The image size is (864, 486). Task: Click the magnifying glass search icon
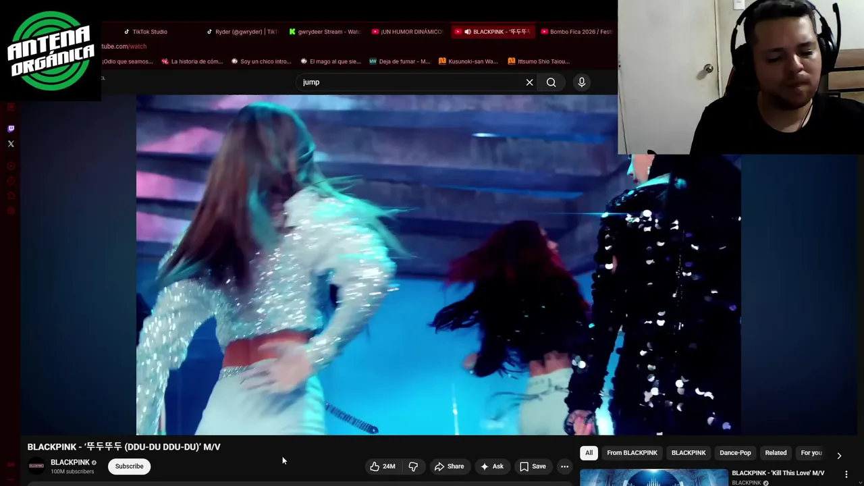(x=551, y=82)
